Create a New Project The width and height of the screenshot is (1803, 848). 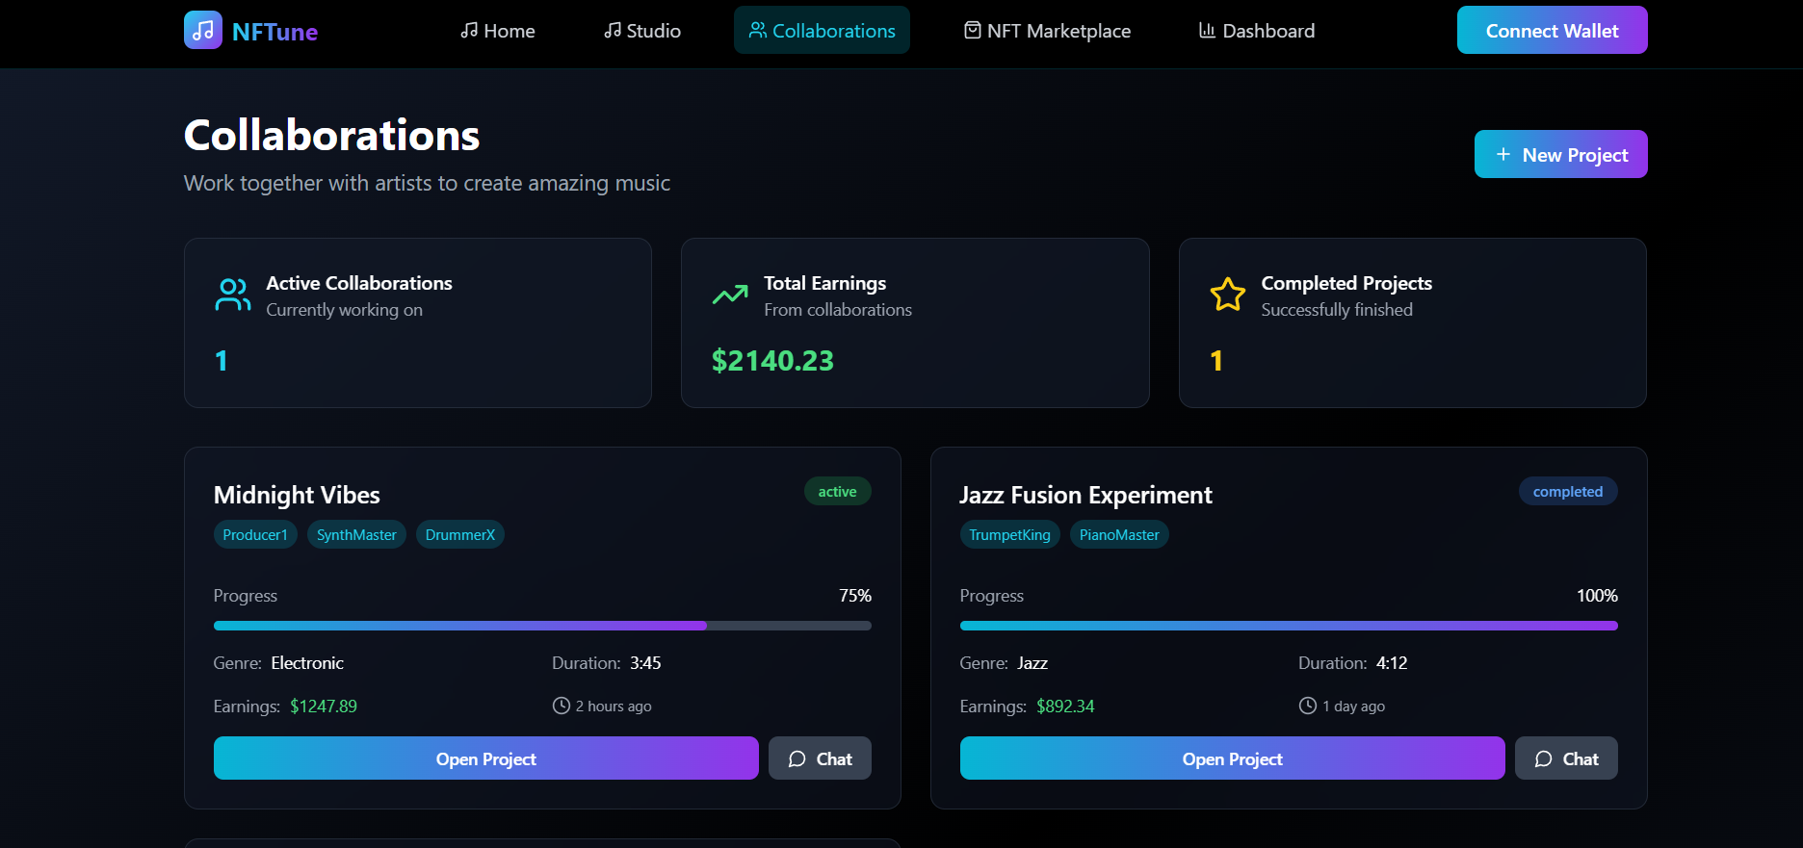pos(1560,154)
